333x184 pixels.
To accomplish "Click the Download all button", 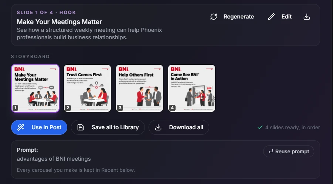I will pyautogui.click(x=179, y=127).
